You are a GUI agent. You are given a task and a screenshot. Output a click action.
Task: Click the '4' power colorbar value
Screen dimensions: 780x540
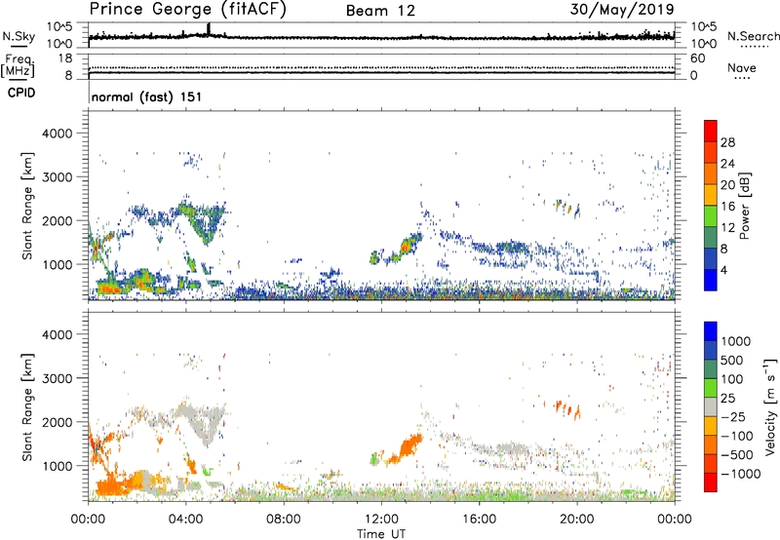click(x=724, y=270)
